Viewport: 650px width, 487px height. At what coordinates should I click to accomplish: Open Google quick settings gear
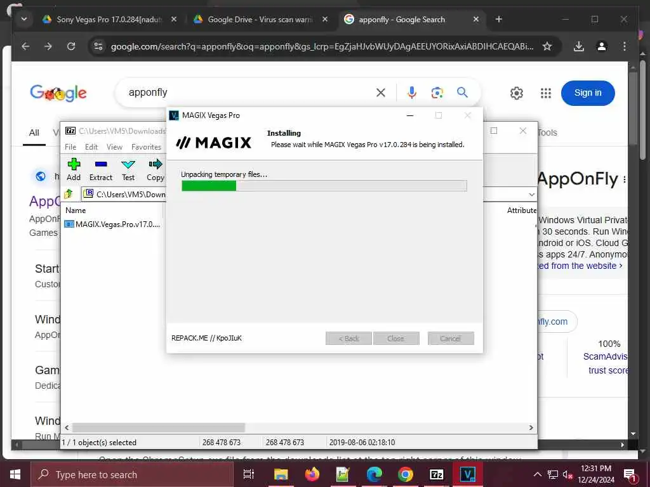(517, 93)
